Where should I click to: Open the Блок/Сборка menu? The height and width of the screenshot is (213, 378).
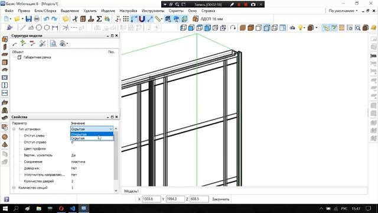click(x=45, y=11)
